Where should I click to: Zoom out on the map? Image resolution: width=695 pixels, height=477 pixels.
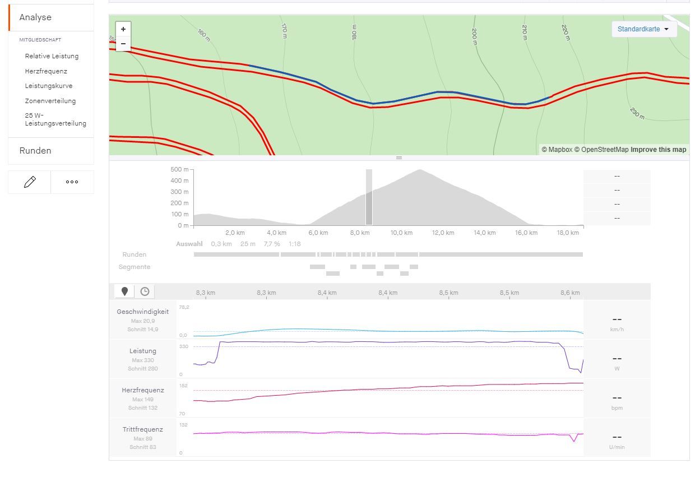coord(123,44)
